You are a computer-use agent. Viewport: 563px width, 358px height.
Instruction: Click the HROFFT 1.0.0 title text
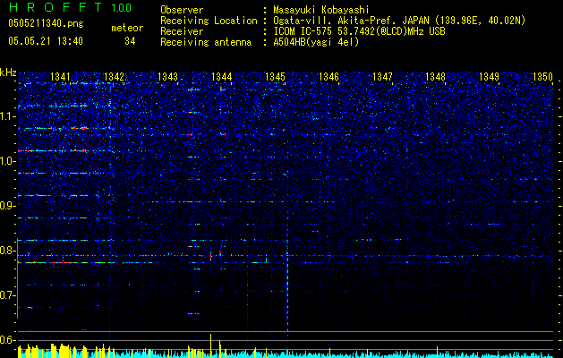click(x=70, y=7)
